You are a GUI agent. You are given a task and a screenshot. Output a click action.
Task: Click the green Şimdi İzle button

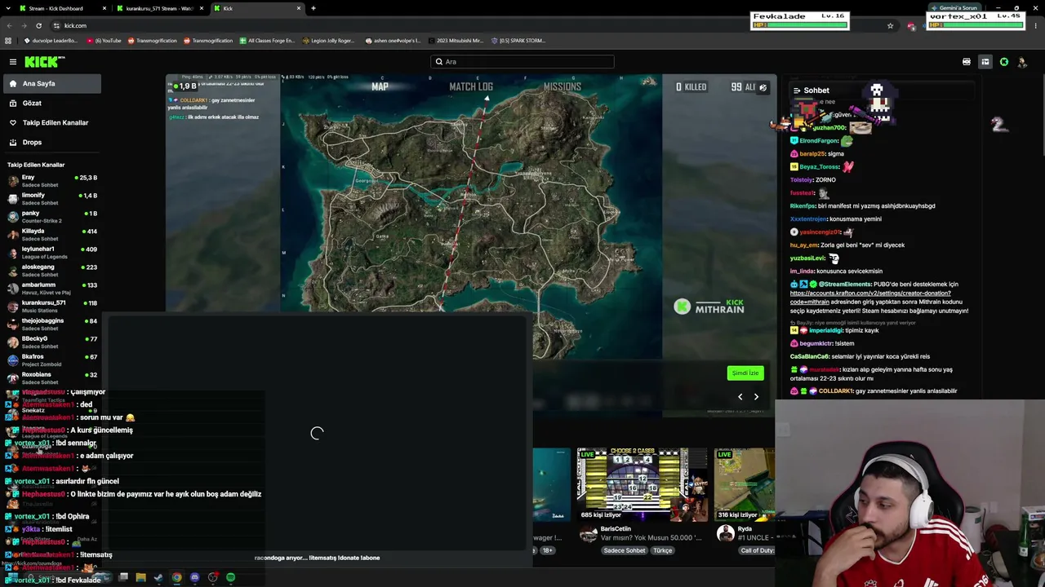pos(745,373)
